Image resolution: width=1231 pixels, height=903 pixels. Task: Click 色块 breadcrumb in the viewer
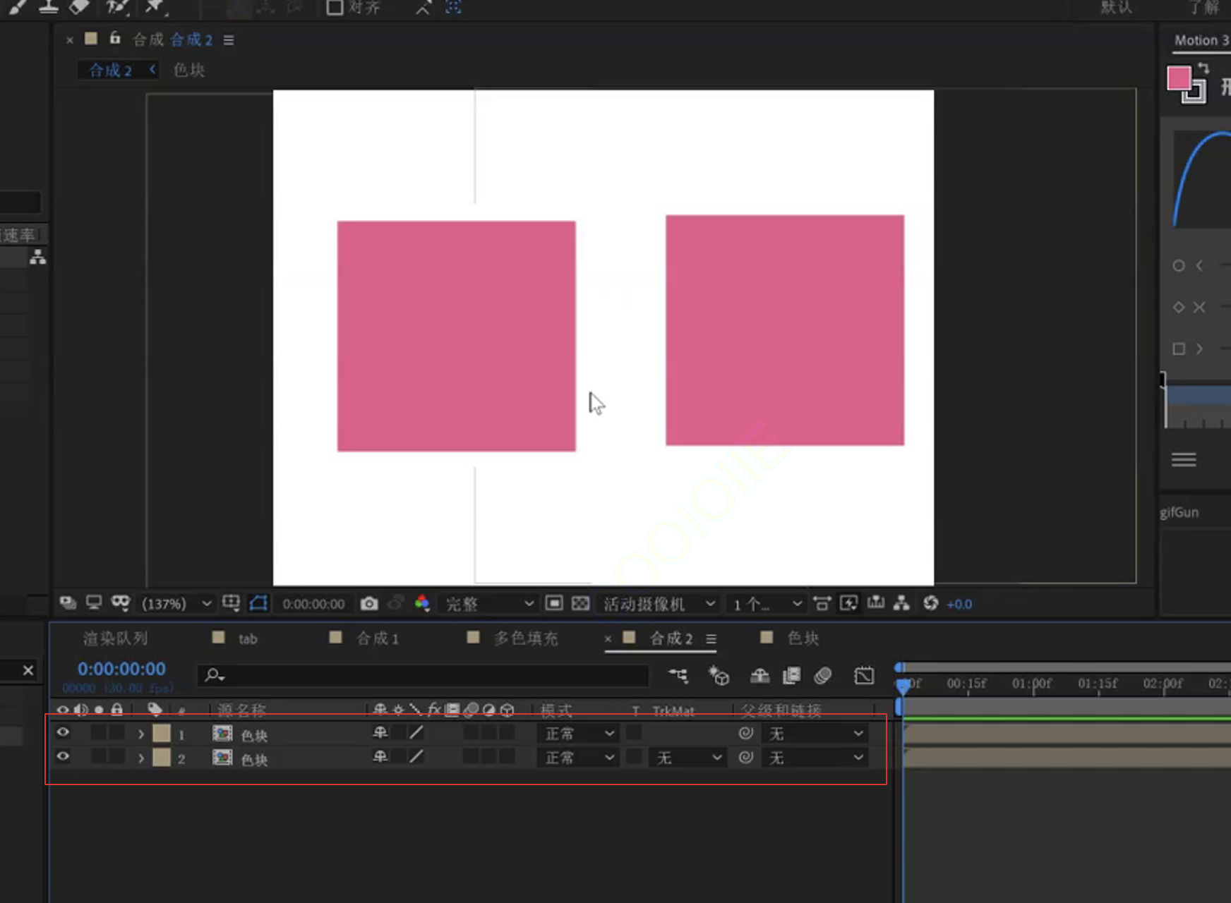(x=189, y=70)
